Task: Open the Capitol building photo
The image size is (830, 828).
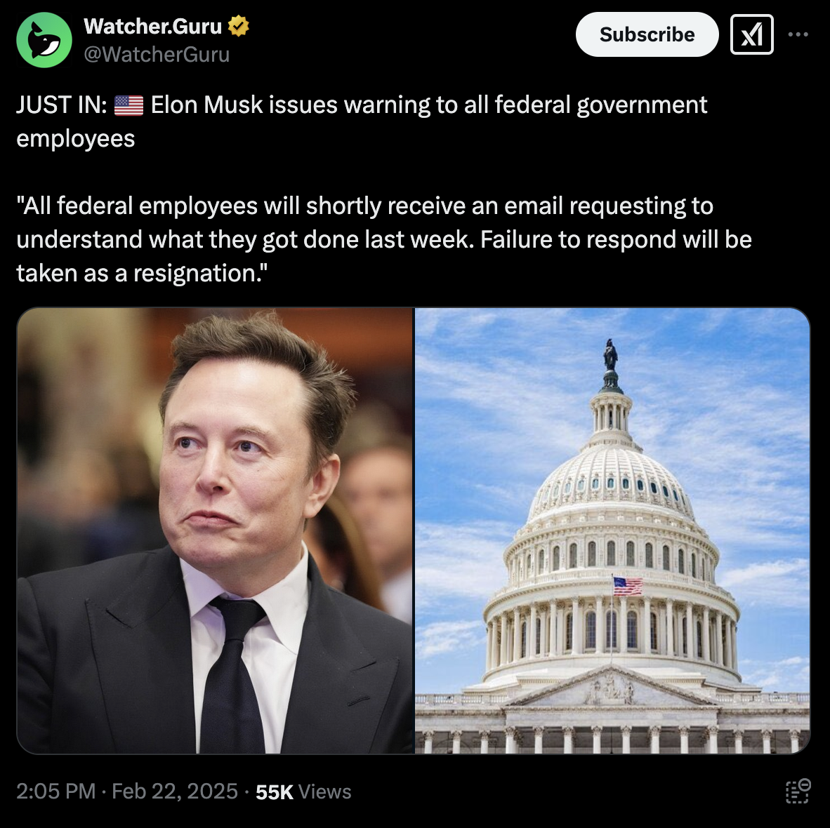Action: coord(612,530)
